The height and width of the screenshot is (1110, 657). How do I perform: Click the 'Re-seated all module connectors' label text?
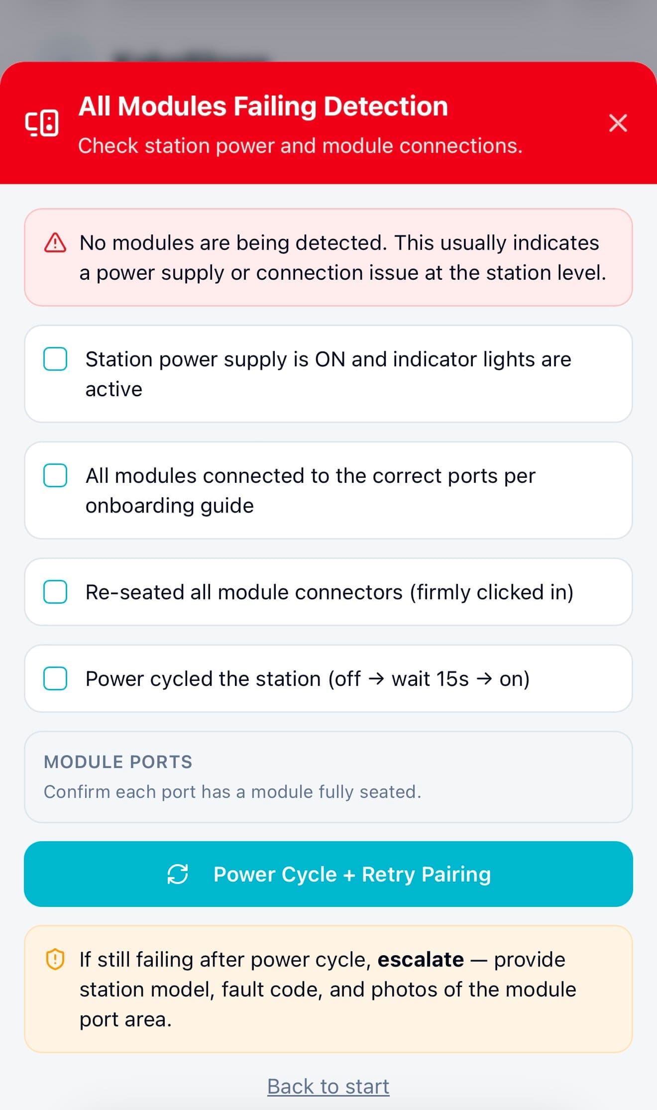329,592
